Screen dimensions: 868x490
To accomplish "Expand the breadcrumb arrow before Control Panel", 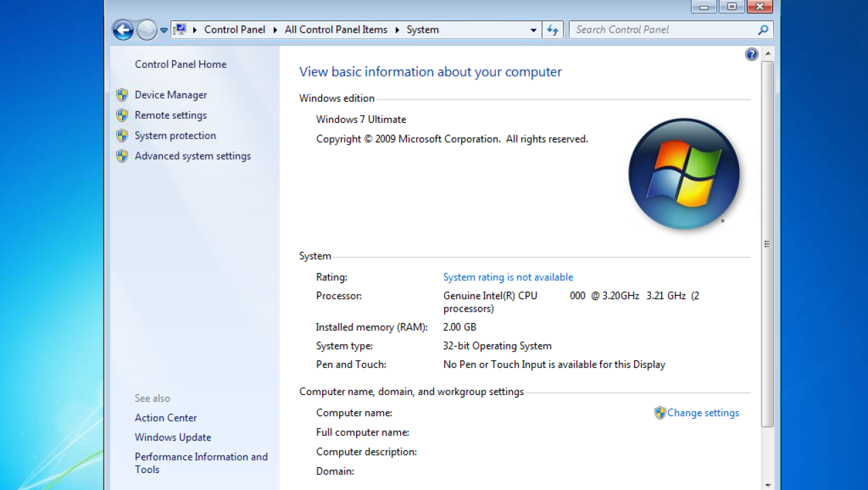I will [195, 30].
